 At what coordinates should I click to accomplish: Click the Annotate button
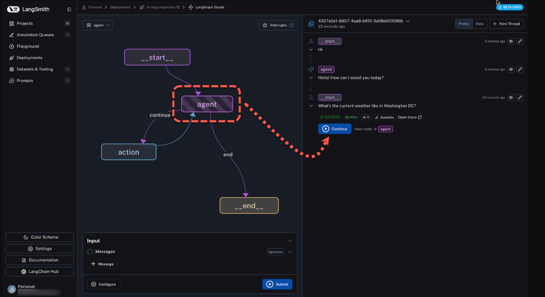coord(384,117)
